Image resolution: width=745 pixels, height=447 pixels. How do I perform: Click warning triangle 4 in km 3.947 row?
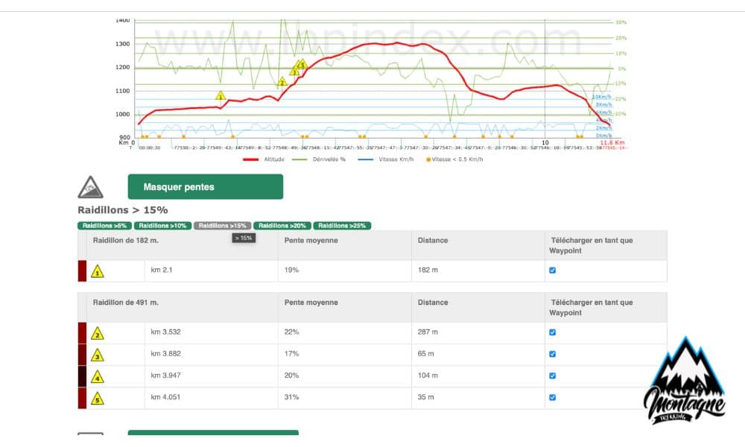pyautogui.click(x=97, y=377)
